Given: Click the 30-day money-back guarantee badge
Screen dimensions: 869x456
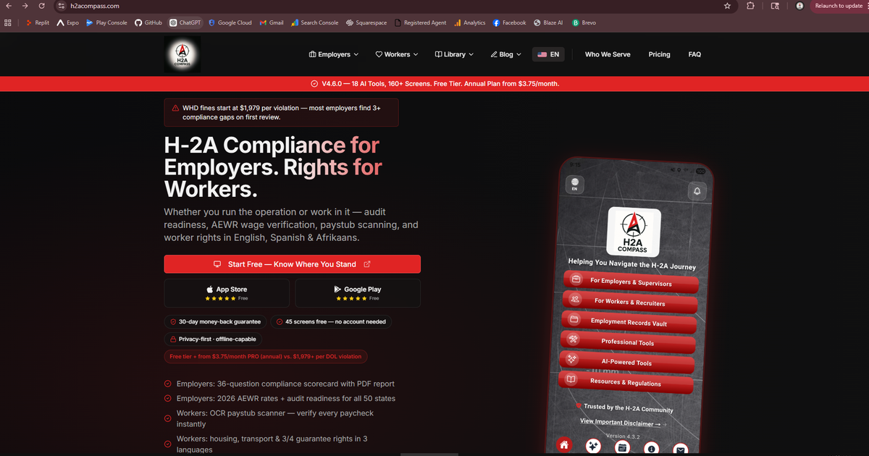Looking at the screenshot, I should pos(215,321).
